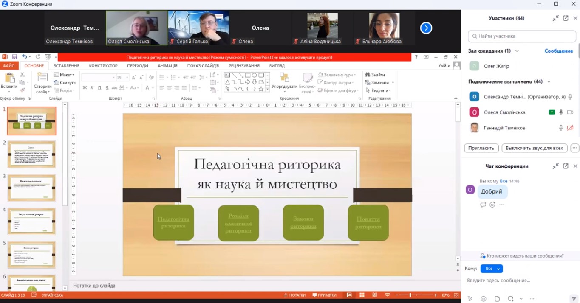Click the PowerPoint save icon
The height and width of the screenshot is (303, 580).
[x=14, y=57]
